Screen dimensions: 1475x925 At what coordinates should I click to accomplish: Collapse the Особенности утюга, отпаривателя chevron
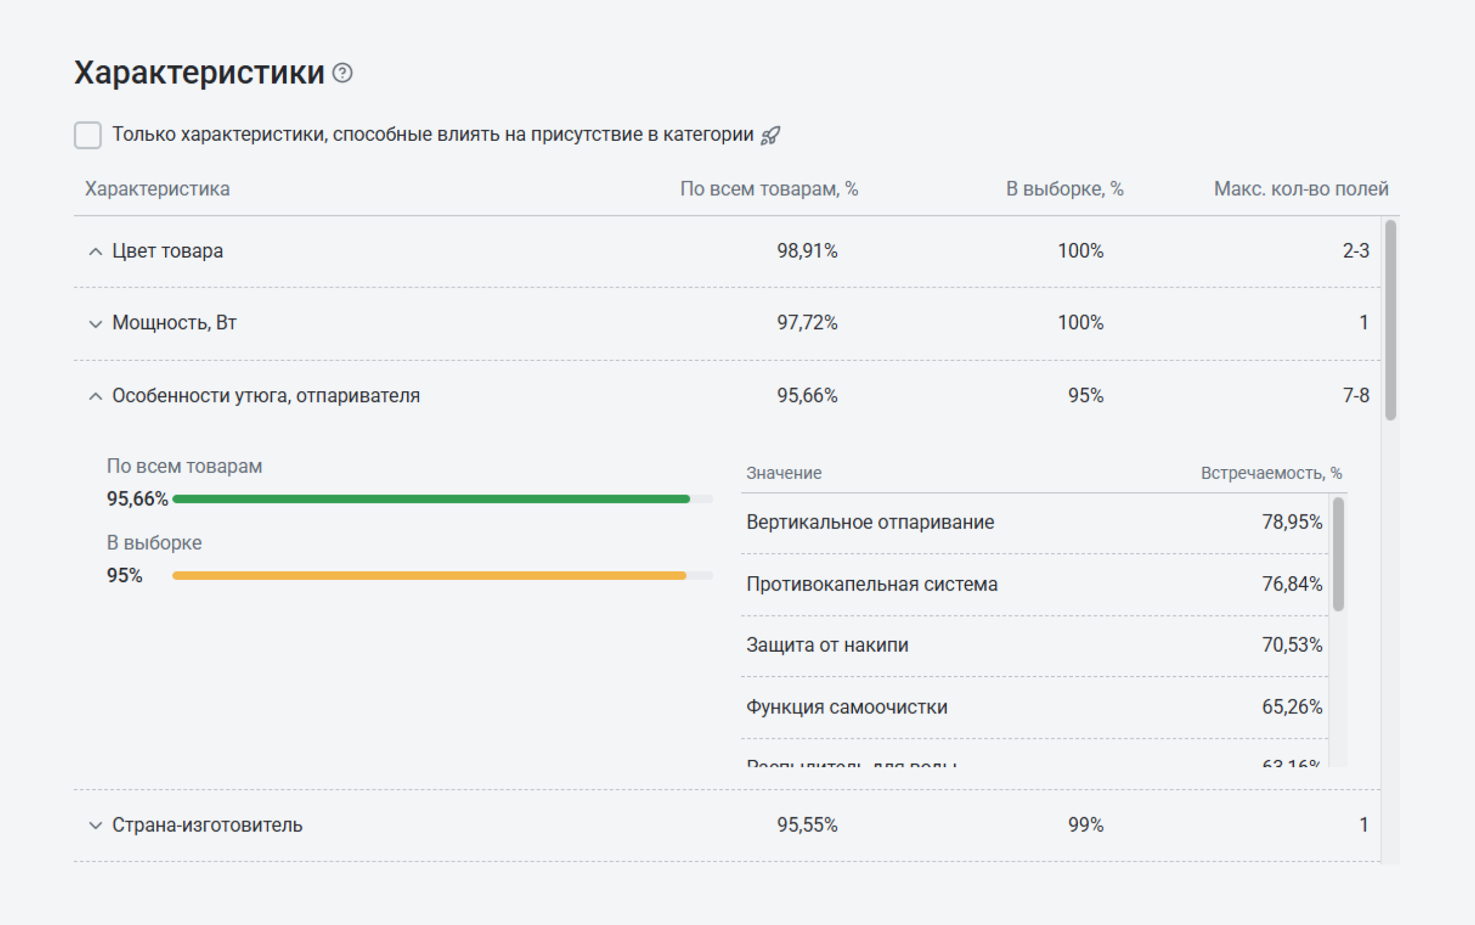pyautogui.click(x=96, y=397)
